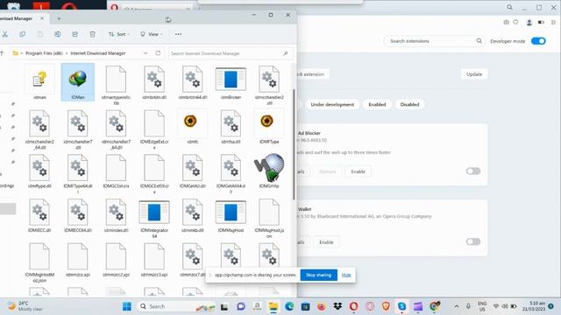Open Brave browser from the taskbar
The width and height of the screenshot is (561, 315).
click(386, 306)
